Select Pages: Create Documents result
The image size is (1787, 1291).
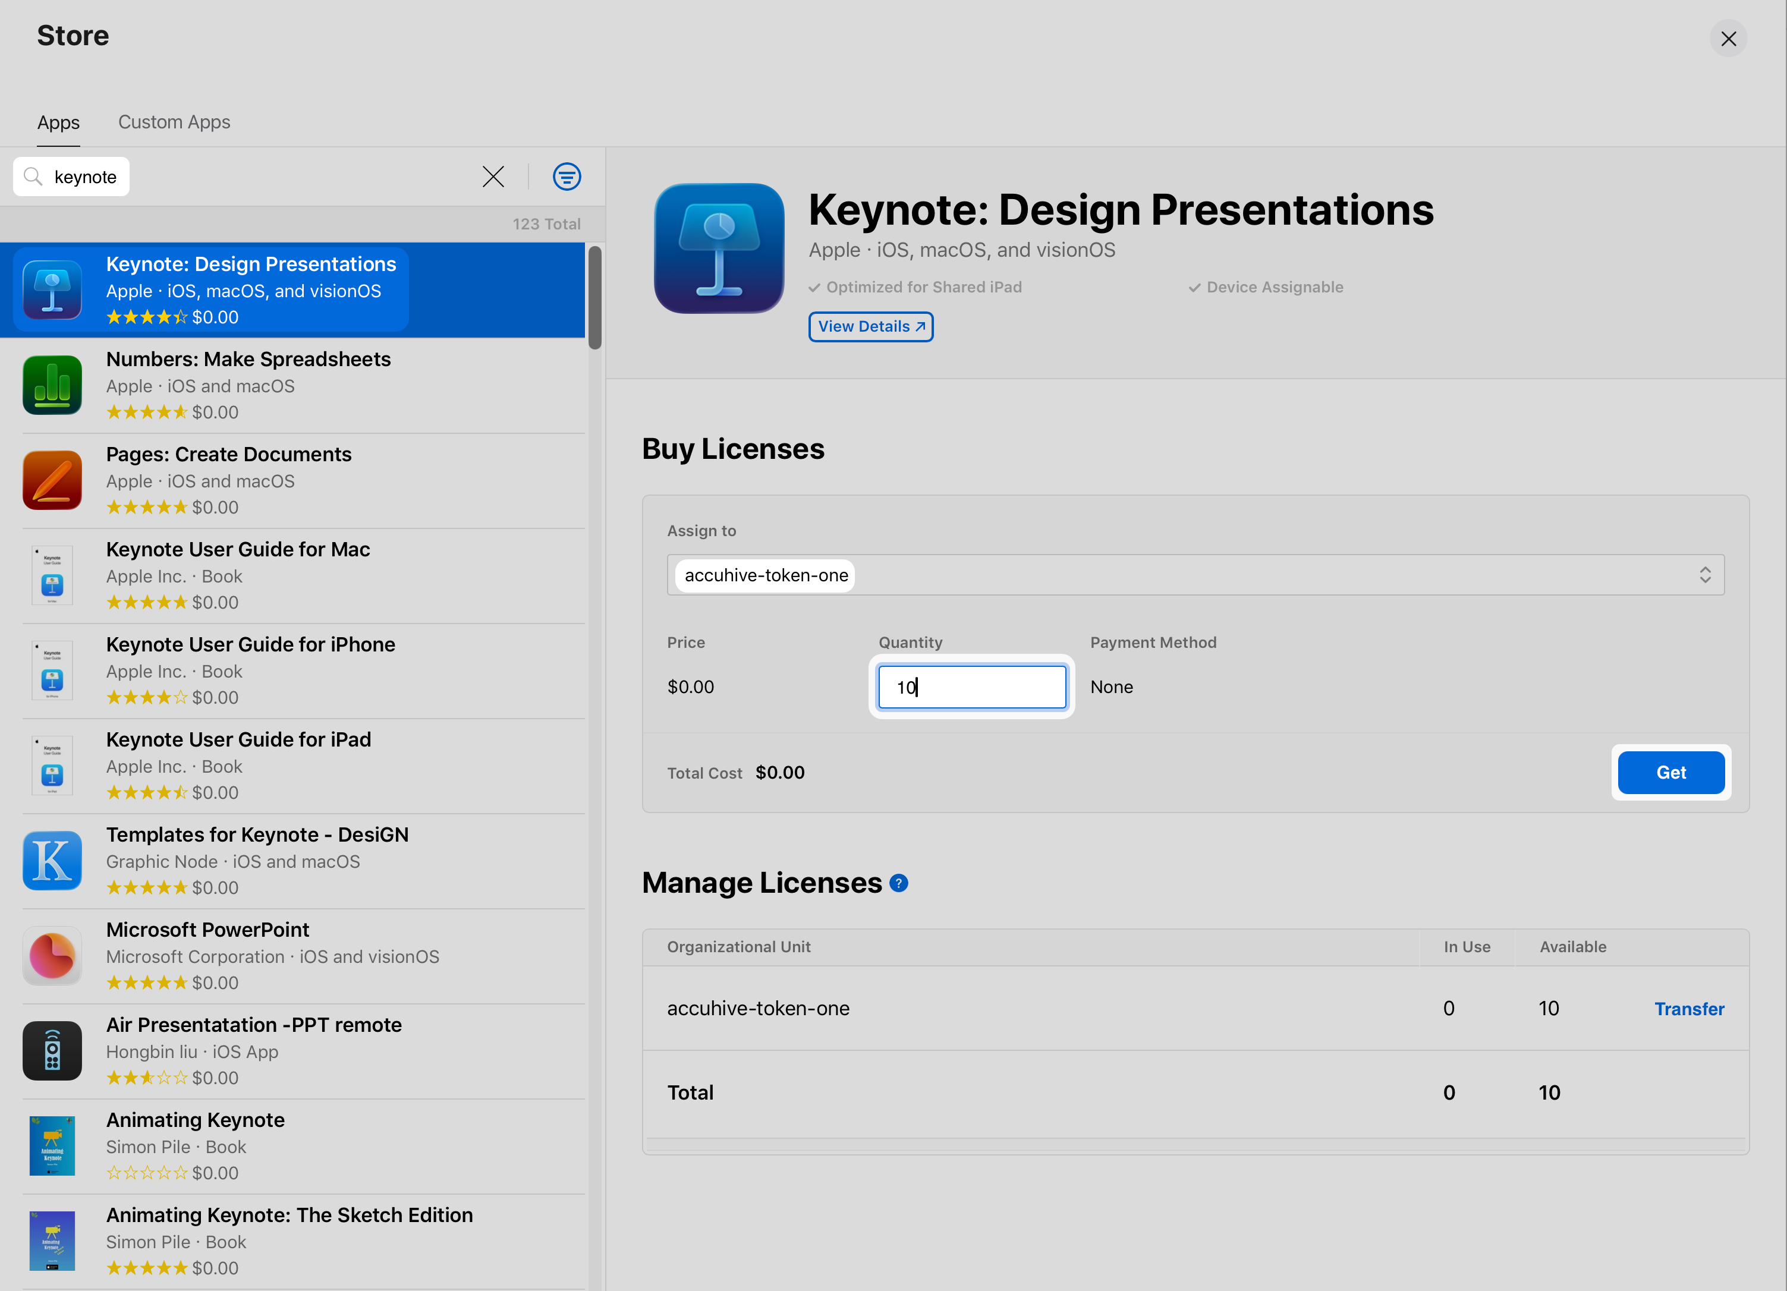(x=292, y=480)
